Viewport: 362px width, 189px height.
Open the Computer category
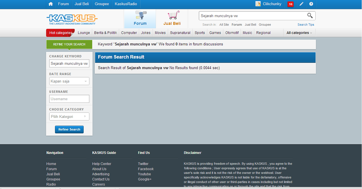[129, 33]
